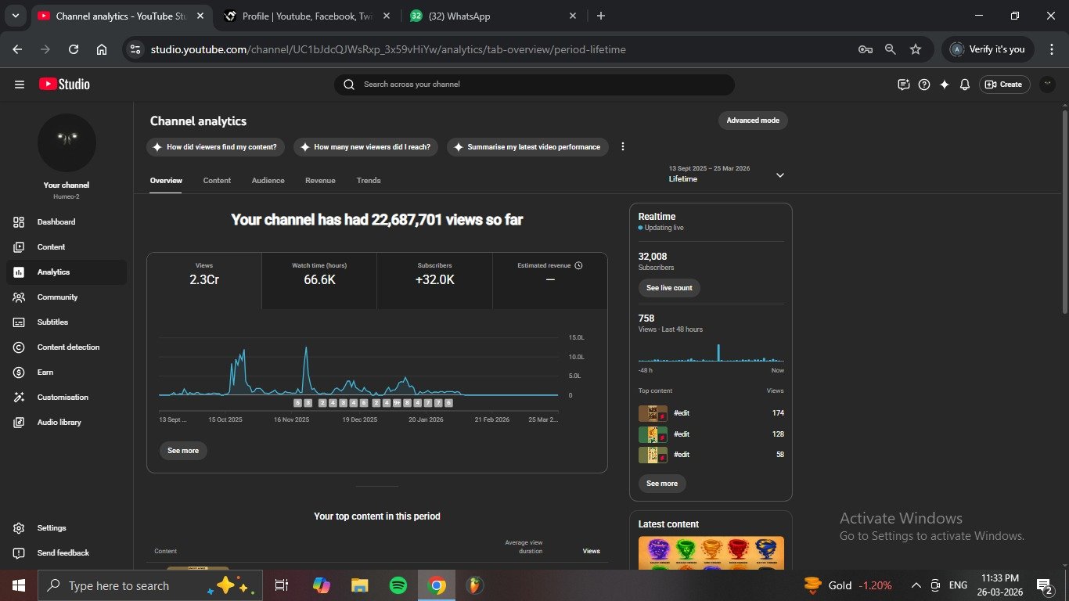
Task: Click the search across your channel field
Action: [x=534, y=85]
